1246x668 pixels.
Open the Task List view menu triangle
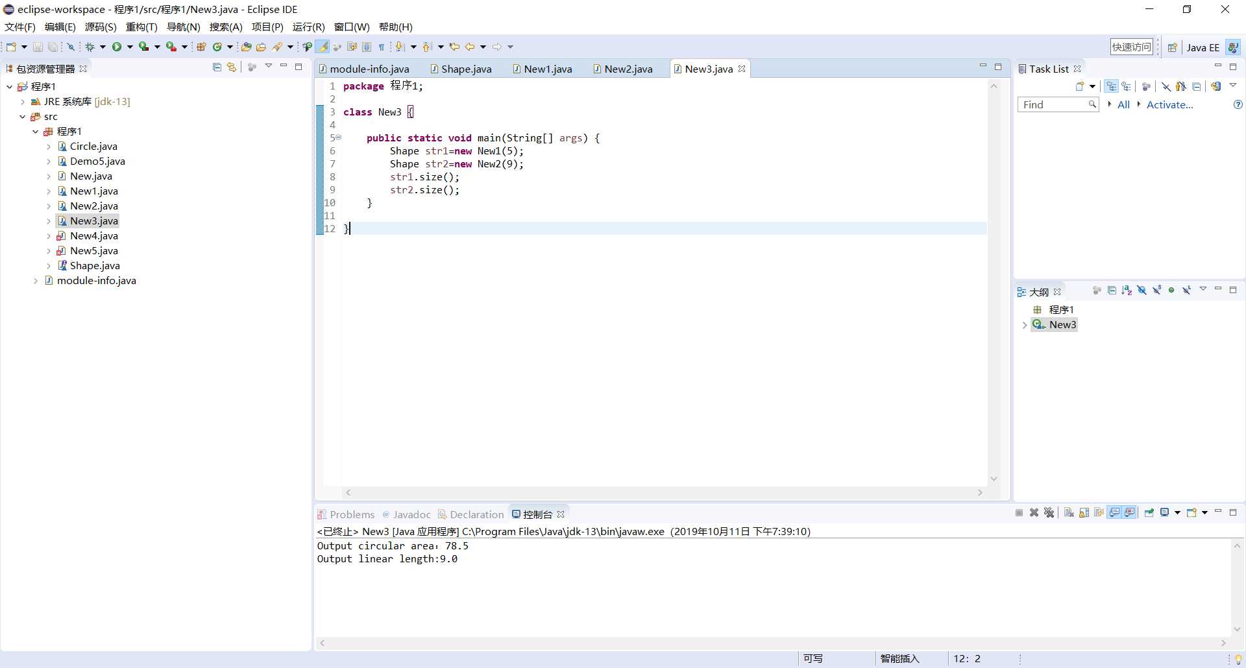click(x=1234, y=86)
